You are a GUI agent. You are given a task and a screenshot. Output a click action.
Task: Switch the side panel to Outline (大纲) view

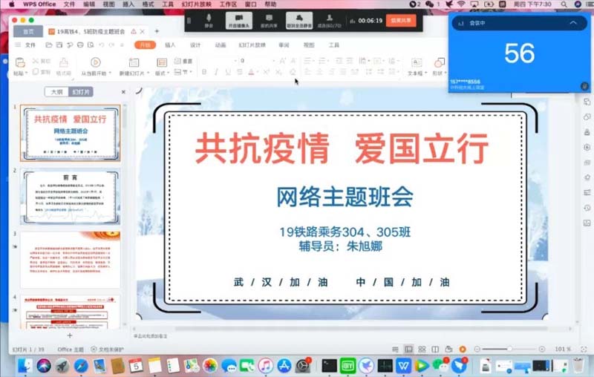[x=56, y=92]
